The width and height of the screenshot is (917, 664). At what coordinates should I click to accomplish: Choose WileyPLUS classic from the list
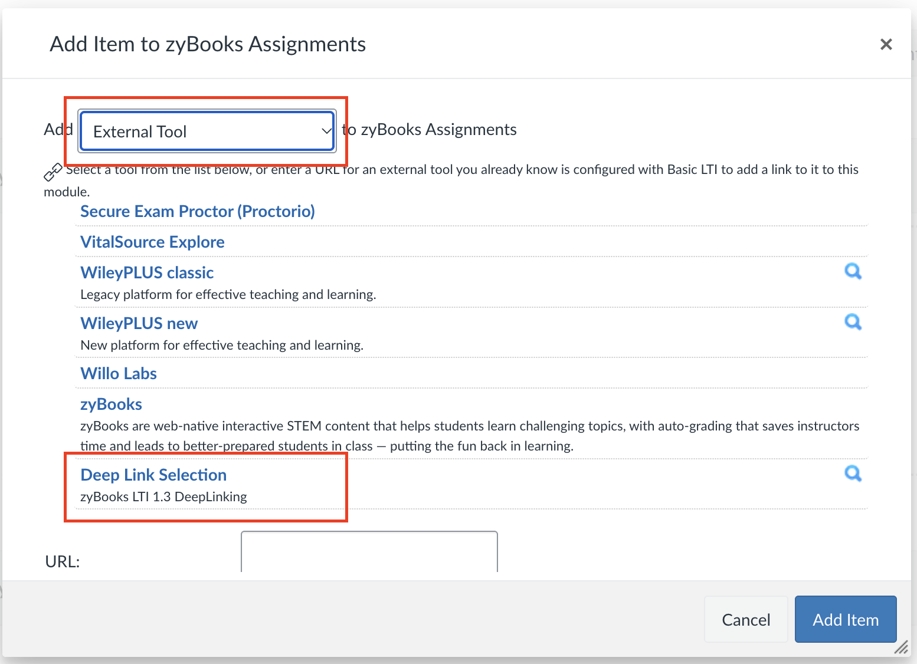146,272
